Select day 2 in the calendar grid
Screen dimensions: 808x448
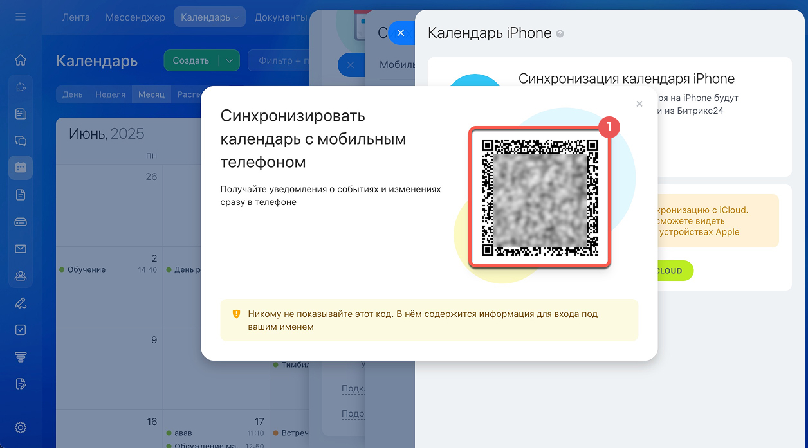click(154, 258)
